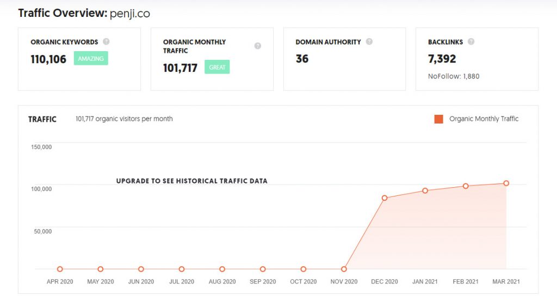Click the 150,000 y-axis label
Image resolution: width=557 pixels, height=302 pixels.
tap(41, 147)
